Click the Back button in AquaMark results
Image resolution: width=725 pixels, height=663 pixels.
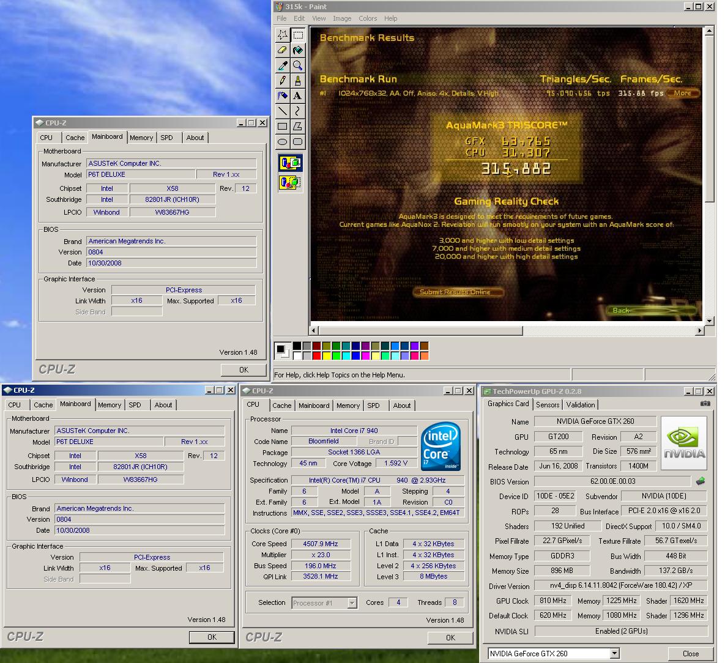[x=651, y=310]
